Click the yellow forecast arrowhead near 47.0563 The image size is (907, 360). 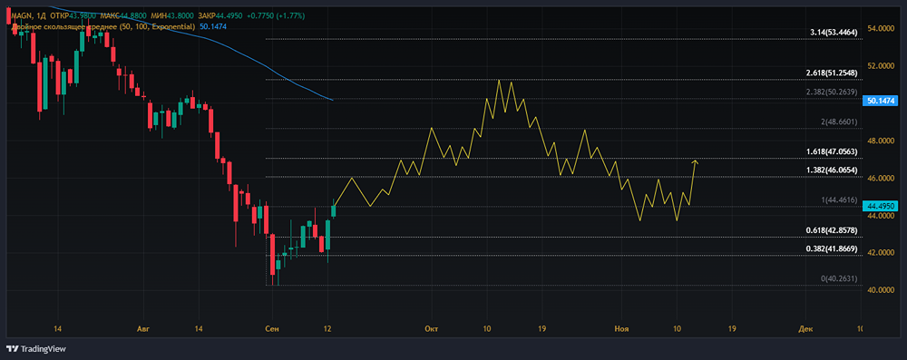(x=695, y=161)
